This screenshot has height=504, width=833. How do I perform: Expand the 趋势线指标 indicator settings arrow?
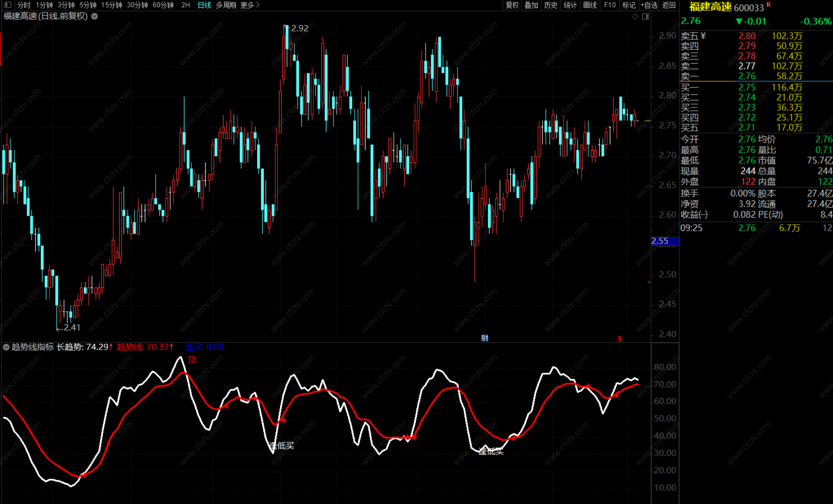tap(6, 347)
